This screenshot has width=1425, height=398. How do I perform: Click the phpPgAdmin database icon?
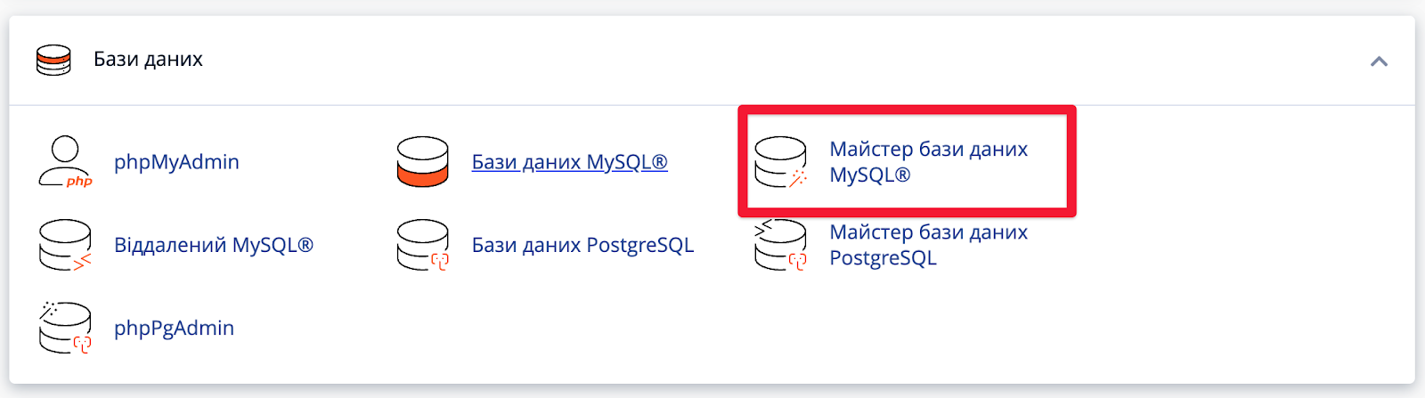pos(65,328)
